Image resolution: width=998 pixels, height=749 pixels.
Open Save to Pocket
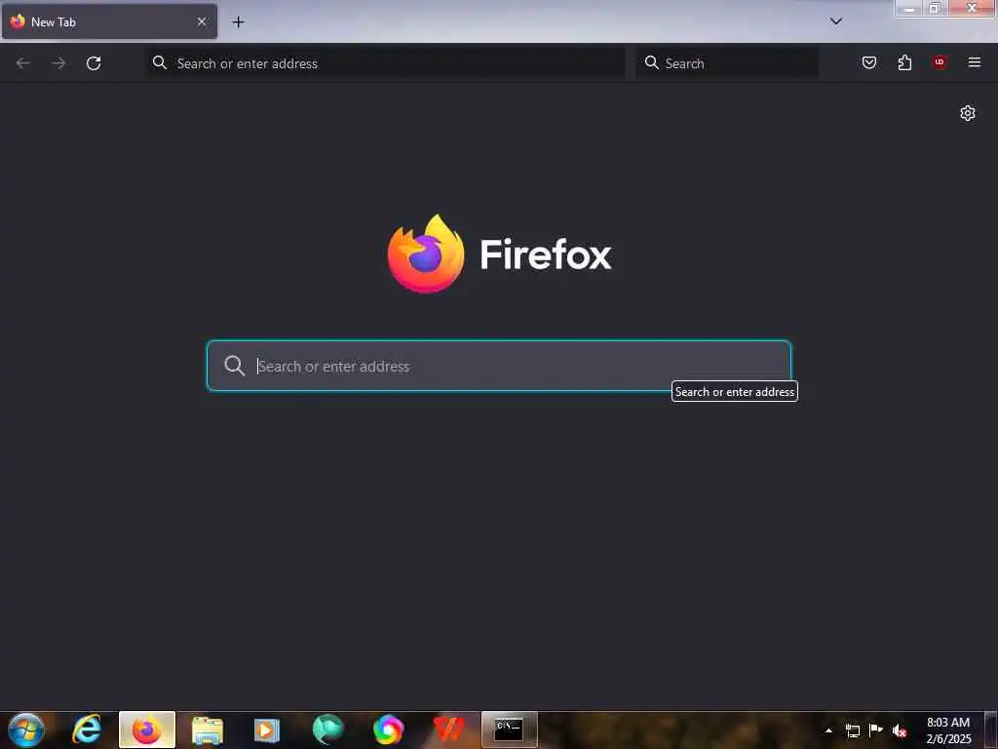[869, 62]
